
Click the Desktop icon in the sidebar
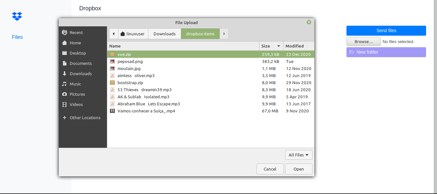(65, 53)
